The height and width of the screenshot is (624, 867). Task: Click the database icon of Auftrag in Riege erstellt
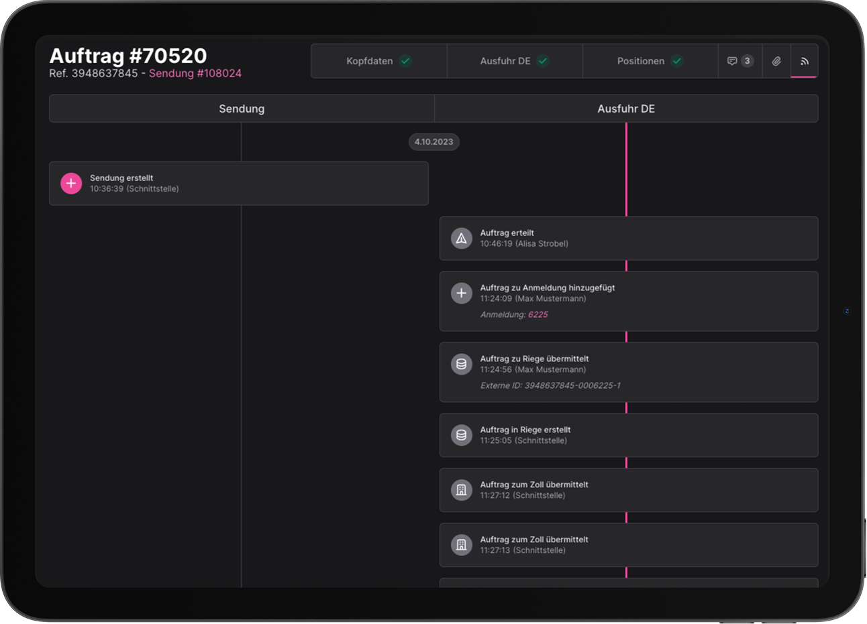462,435
